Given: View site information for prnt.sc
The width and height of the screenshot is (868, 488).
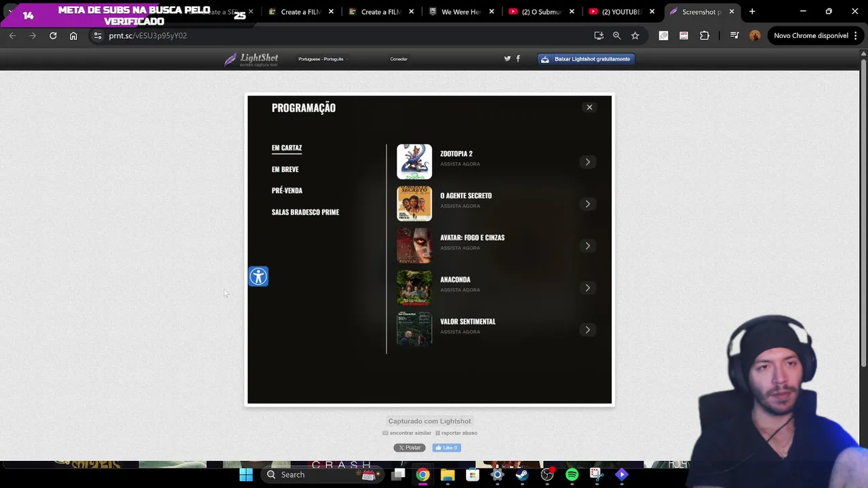Looking at the screenshot, I should tap(98, 35).
